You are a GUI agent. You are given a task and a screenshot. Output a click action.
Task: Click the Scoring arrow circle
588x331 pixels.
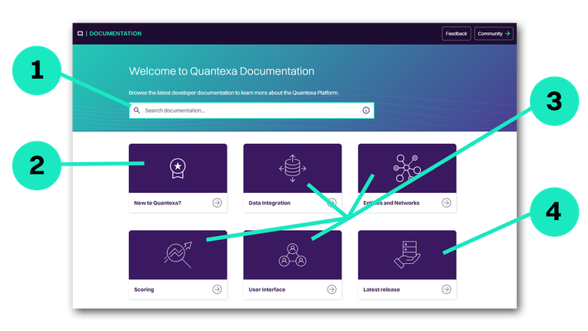pyautogui.click(x=218, y=290)
